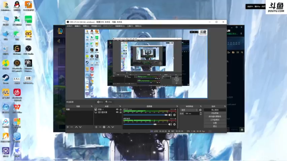Move the scene down with the arrow
Viewport: 287px width, 161px height.
click(80, 127)
